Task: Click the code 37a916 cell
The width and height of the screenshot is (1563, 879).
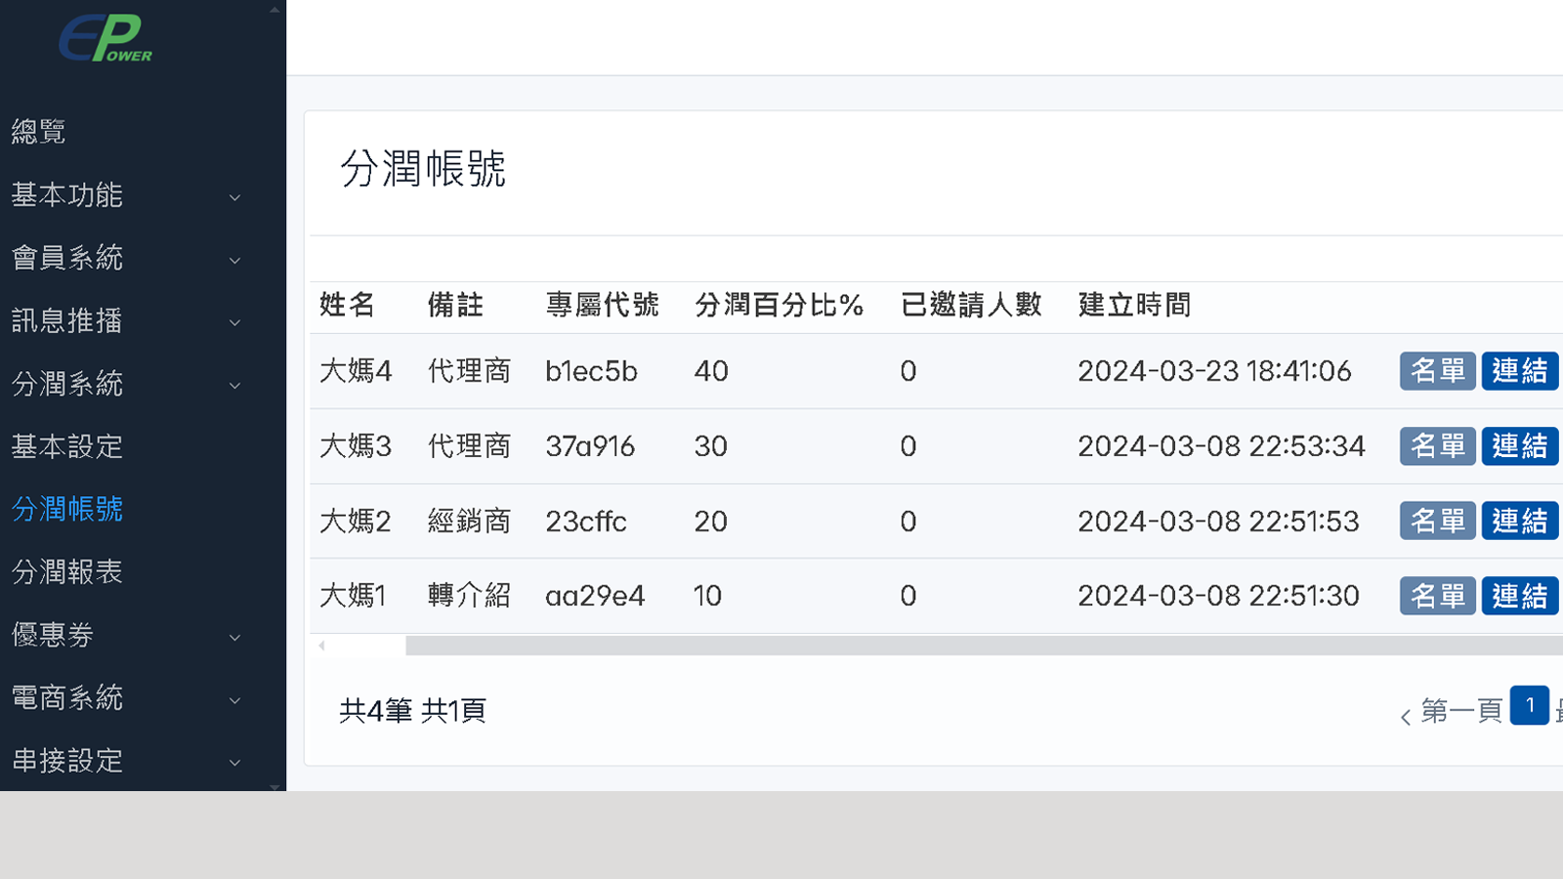Action: (590, 446)
